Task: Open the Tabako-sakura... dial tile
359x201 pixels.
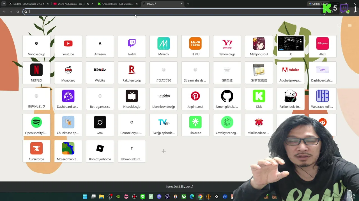Action: (132, 151)
